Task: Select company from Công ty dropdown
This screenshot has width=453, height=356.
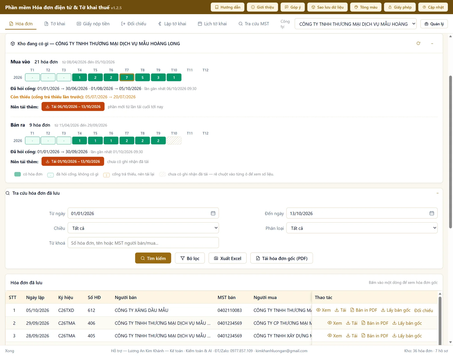Action: (356, 24)
